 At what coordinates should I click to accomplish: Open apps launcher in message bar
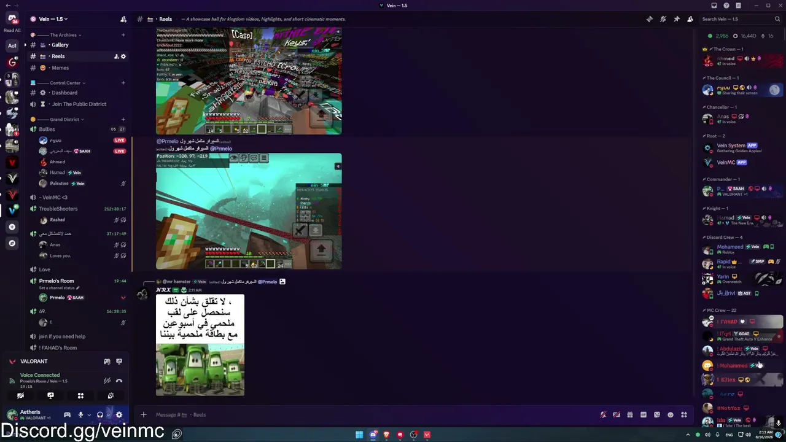pos(684,415)
